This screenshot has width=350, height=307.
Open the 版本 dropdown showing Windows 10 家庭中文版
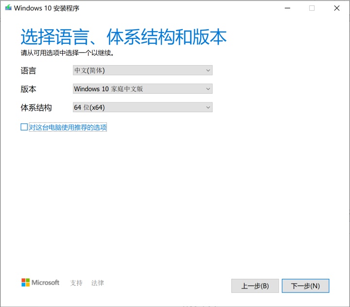point(142,89)
